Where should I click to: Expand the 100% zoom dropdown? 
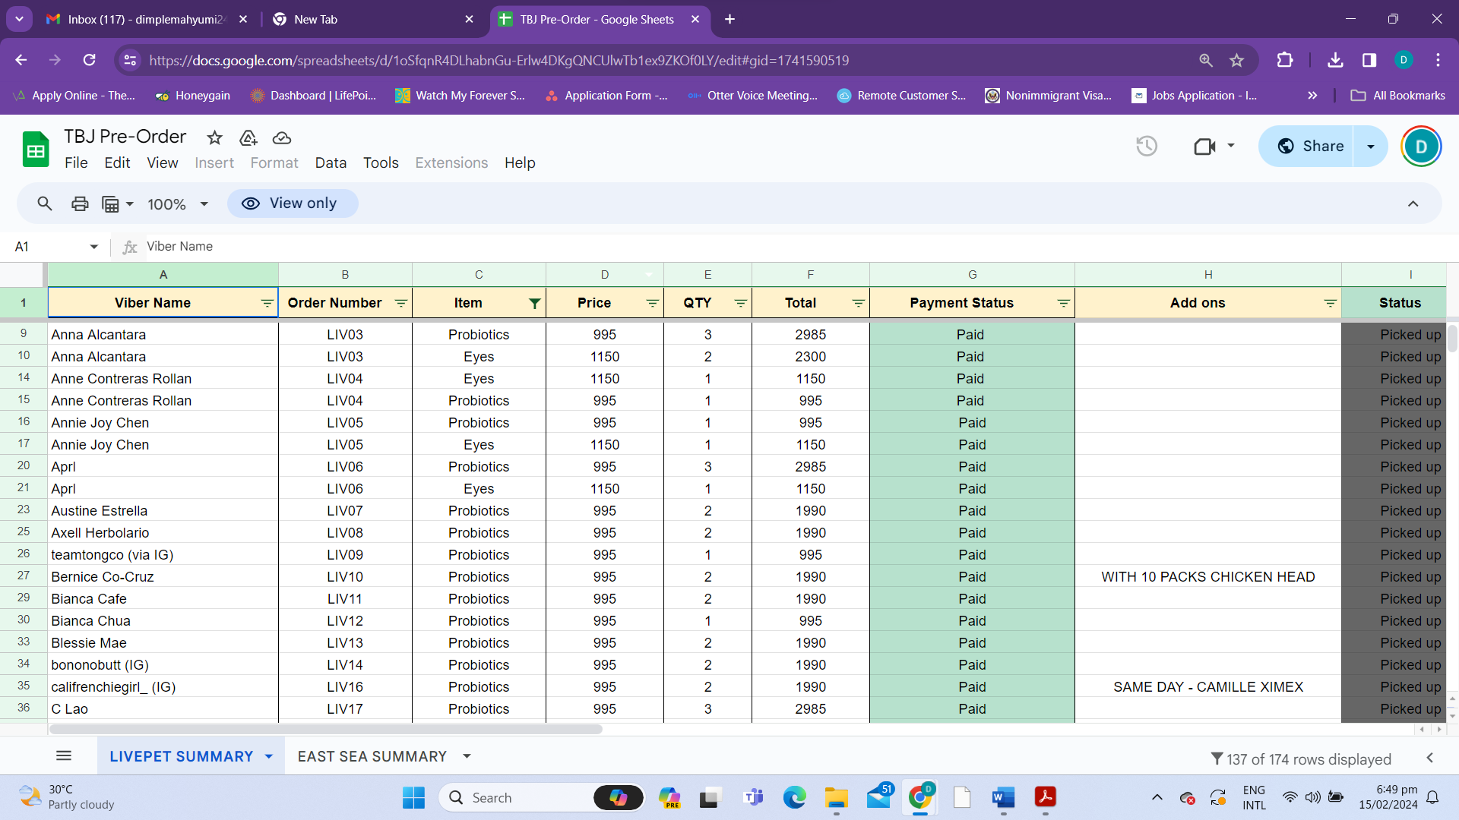204,204
